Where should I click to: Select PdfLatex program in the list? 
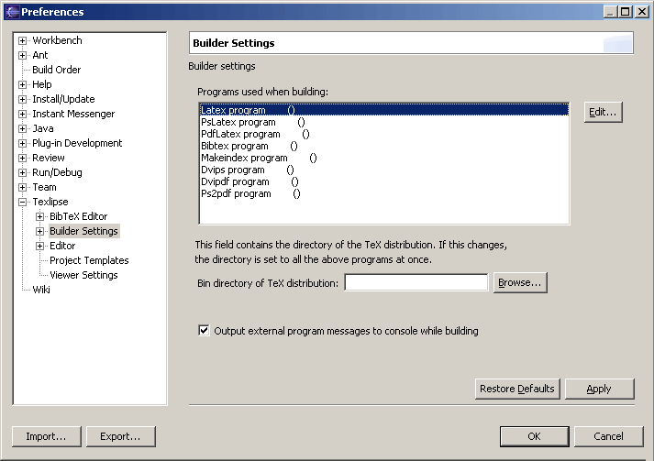coord(384,134)
